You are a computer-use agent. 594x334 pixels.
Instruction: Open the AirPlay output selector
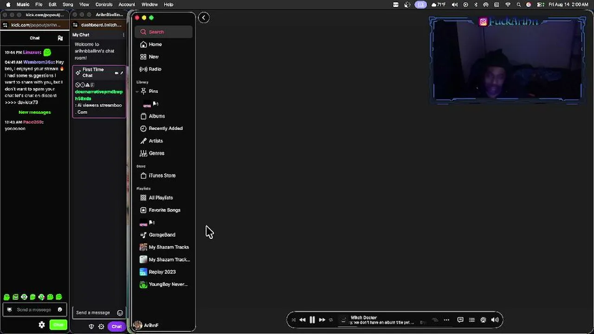tap(484, 320)
